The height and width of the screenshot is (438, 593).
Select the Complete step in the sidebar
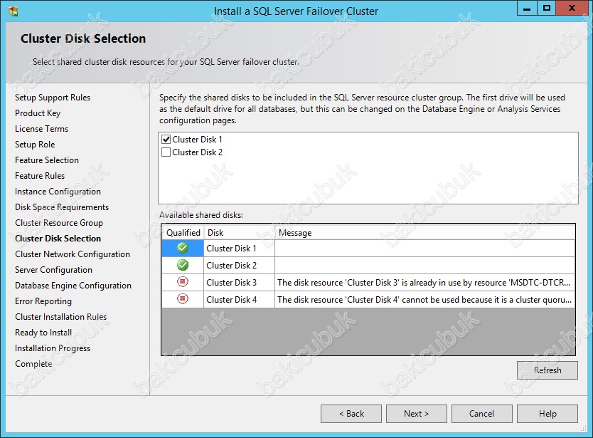(33, 364)
